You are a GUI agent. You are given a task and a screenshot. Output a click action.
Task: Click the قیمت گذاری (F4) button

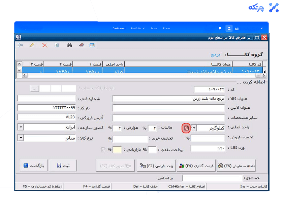[196, 166]
